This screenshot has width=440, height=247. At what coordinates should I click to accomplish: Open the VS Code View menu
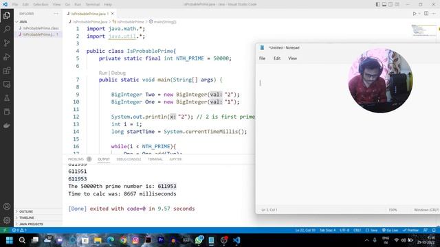[56, 4]
